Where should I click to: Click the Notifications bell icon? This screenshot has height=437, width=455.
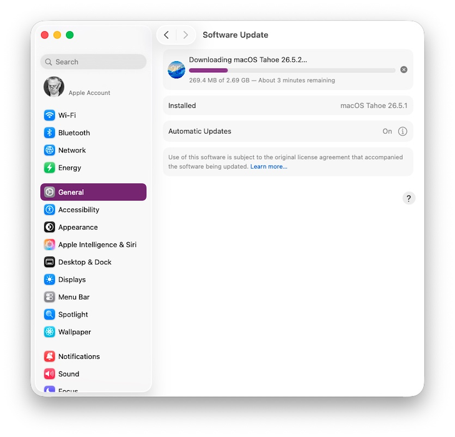[x=49, y=356]
